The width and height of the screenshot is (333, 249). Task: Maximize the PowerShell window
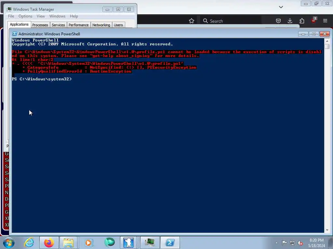point(314,34)
